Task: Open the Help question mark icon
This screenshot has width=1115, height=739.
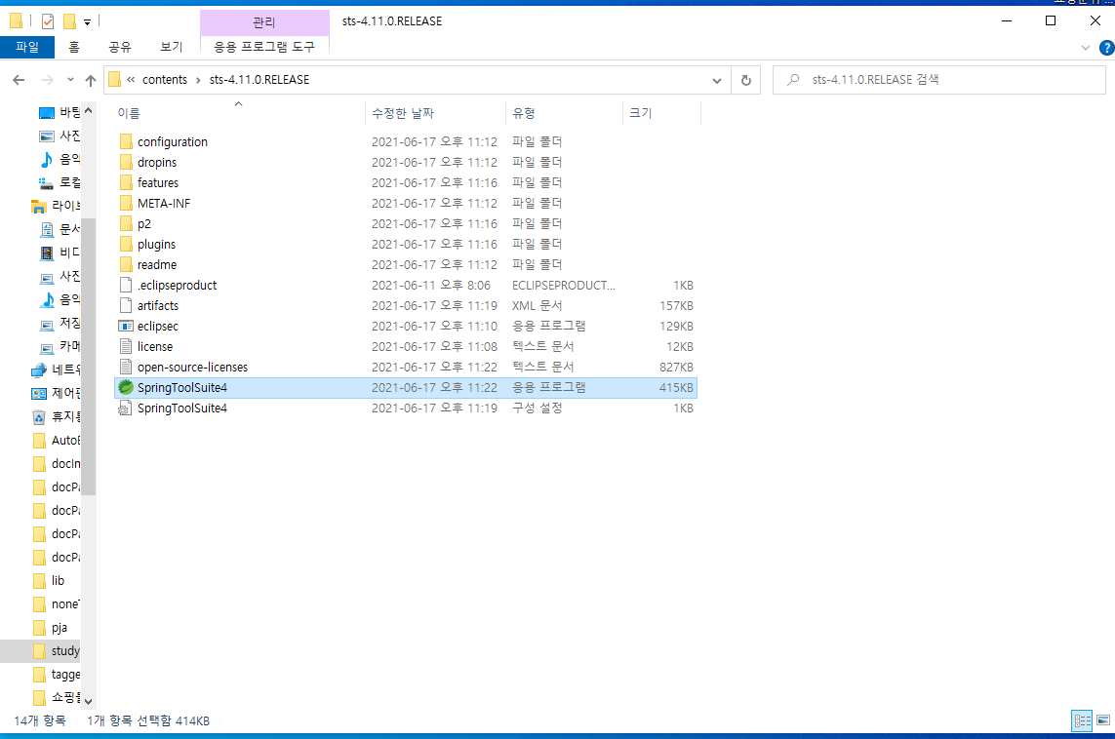Action: (x=1106, y=48)
